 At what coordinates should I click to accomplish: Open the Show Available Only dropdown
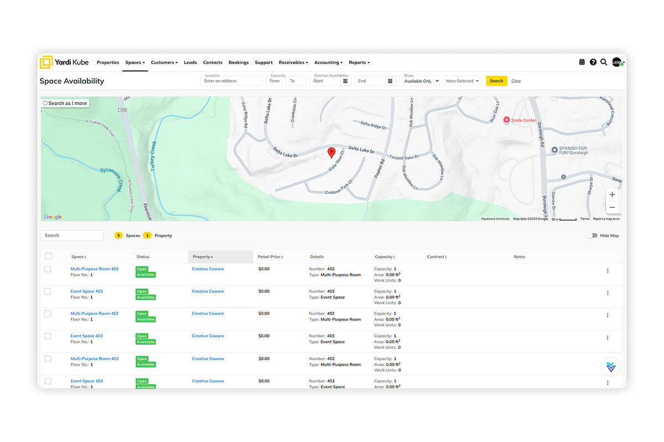coord(420,81)
